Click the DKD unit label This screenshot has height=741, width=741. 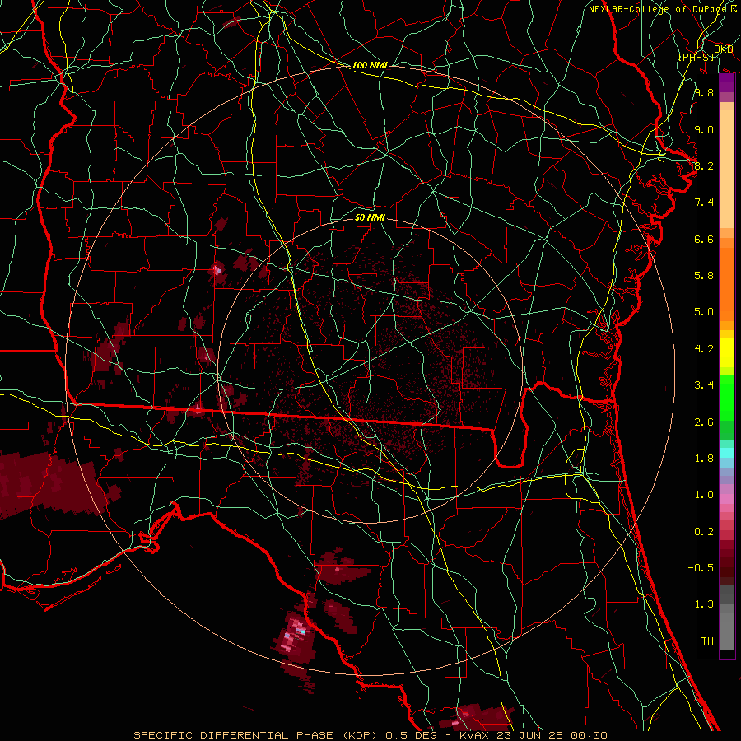[723, 49]
